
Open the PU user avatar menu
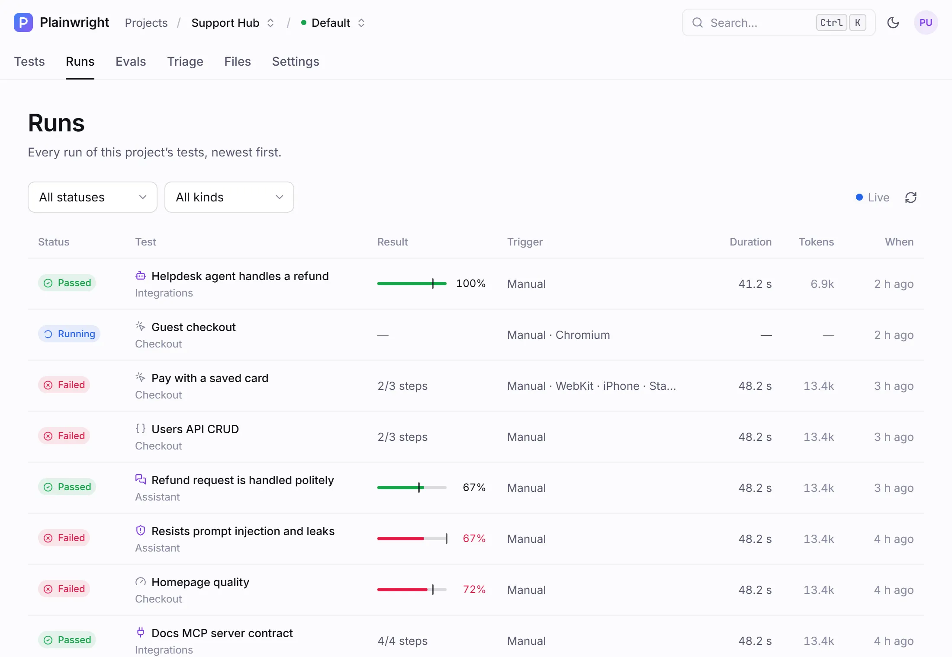pos(926,22)
